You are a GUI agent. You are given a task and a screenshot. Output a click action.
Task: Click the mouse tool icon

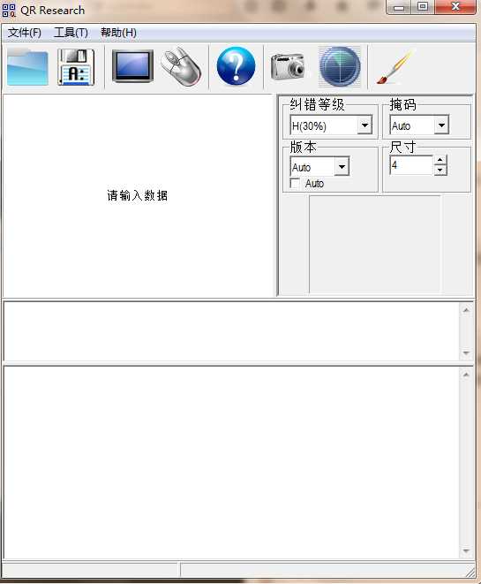coord(182,66)
